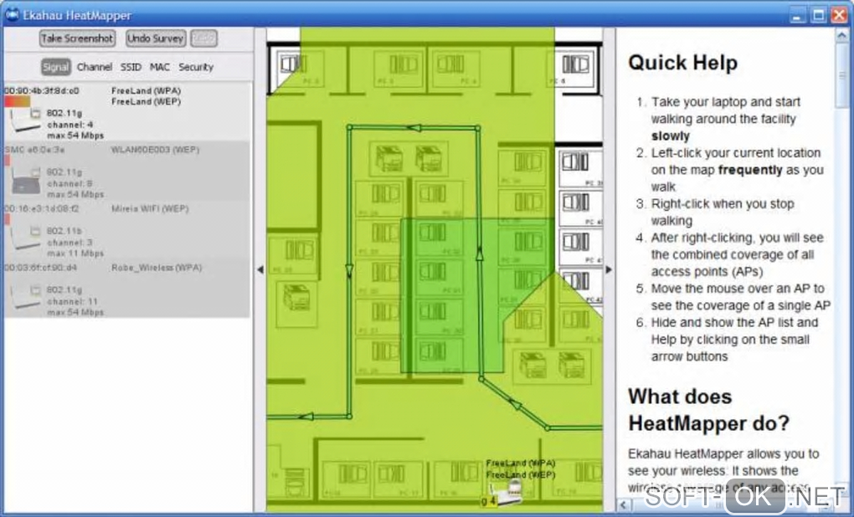Click the SMC WLAN60E0D3 router icon

(x=26, y=182)
